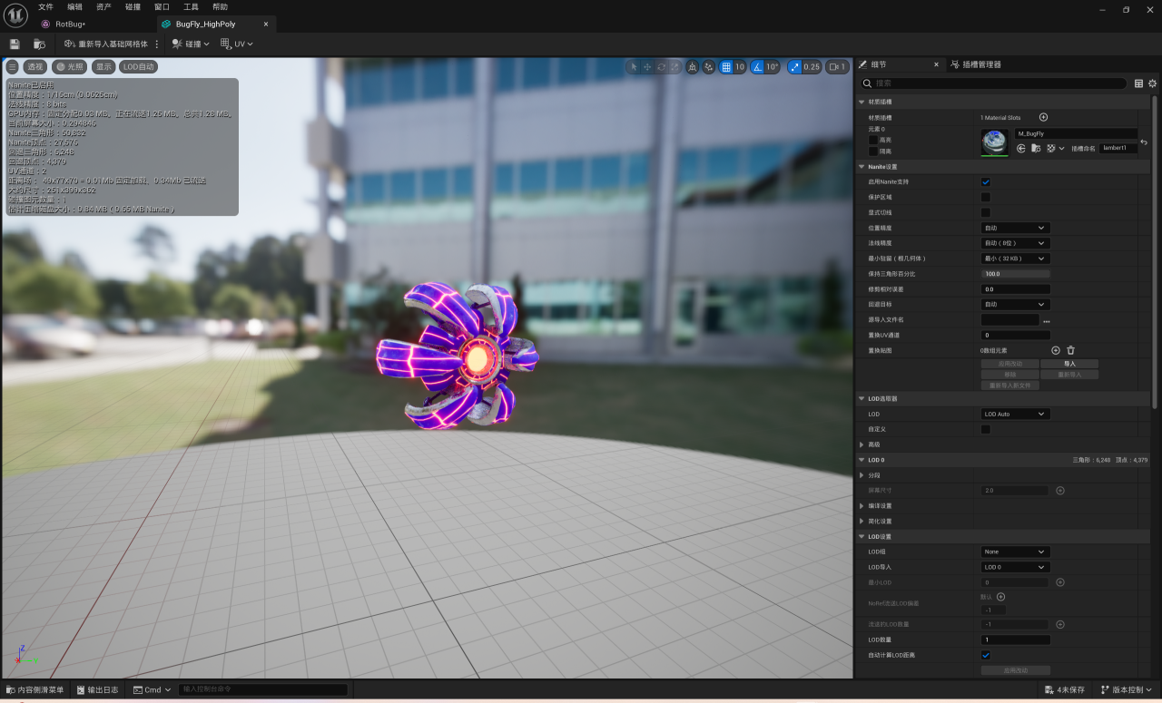
Task: Enable the 保护区域 checkbox
Action: pyautogui.click(x=986, y=197)
